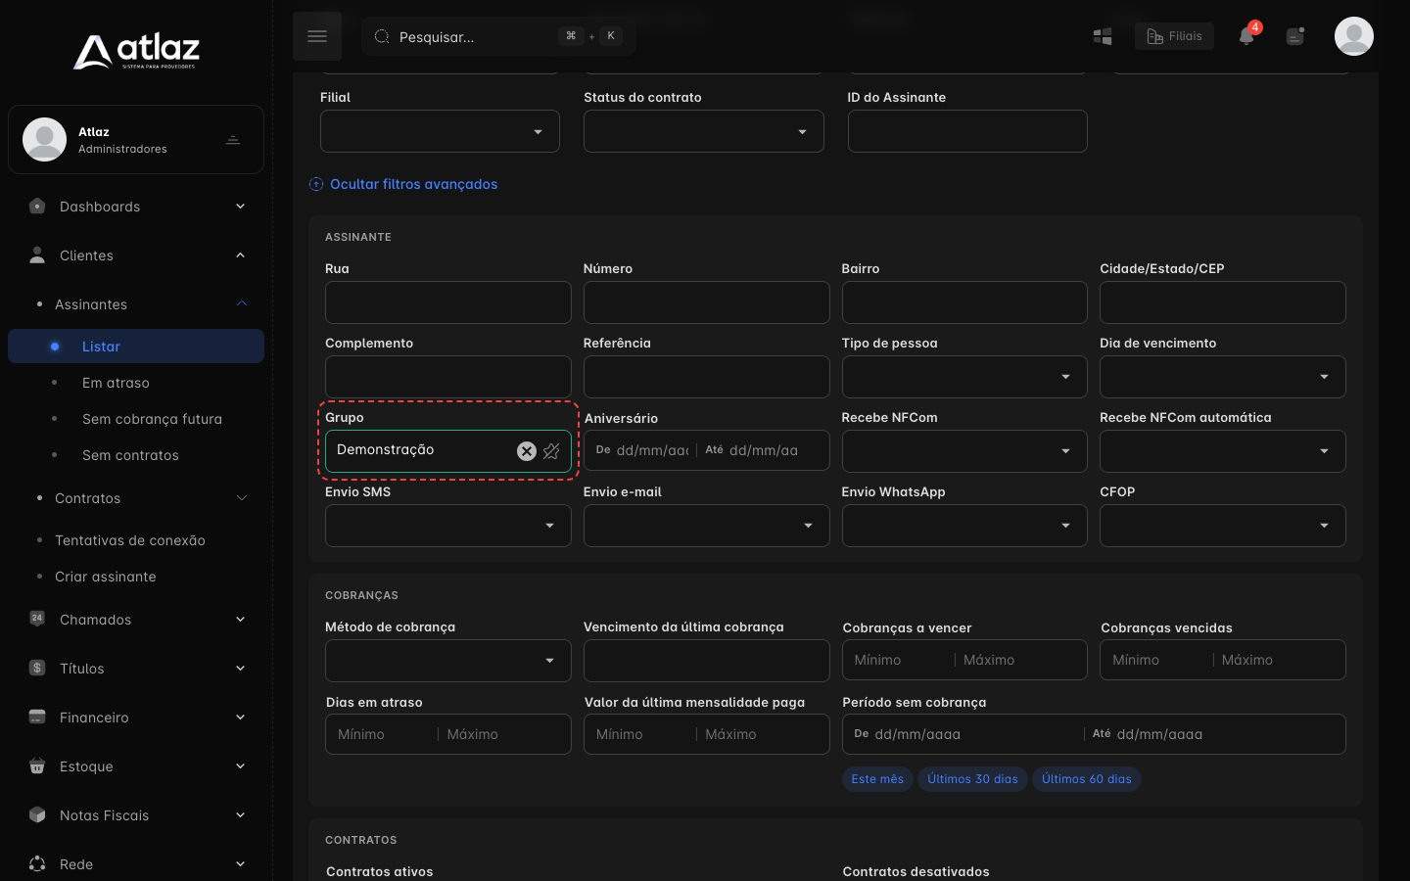The image size is (1410, 881).
Task: Open the Método de cobrança dropdown
Action: pyautogui.click(x=448, y=661)
